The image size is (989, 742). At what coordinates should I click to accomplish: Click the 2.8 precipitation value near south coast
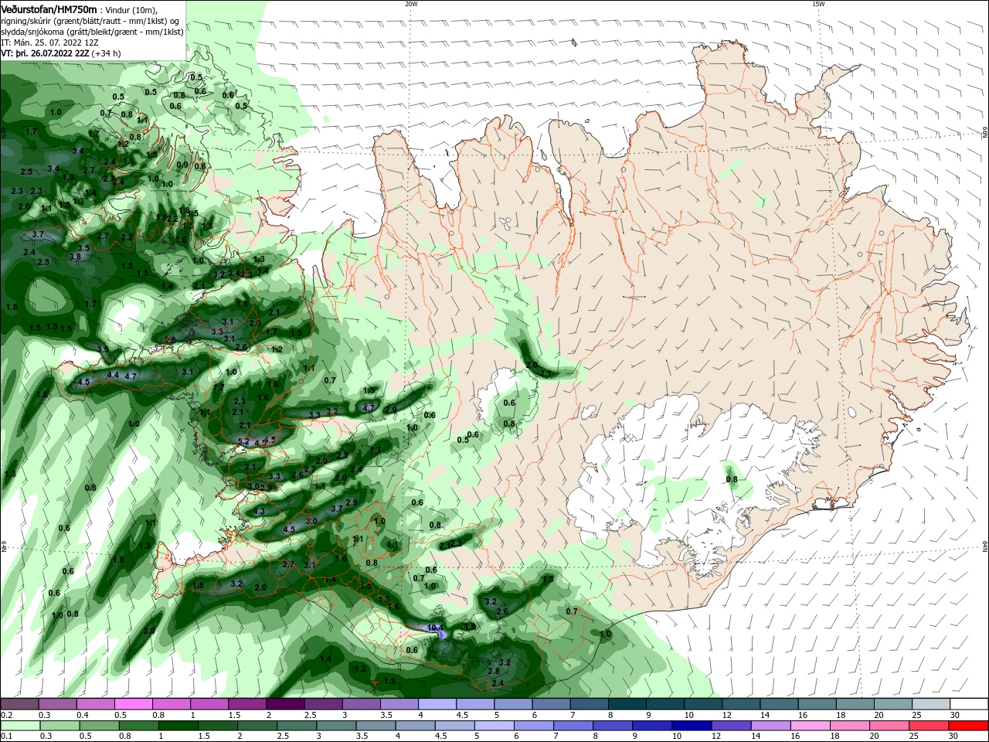click(x=494, y=672)
